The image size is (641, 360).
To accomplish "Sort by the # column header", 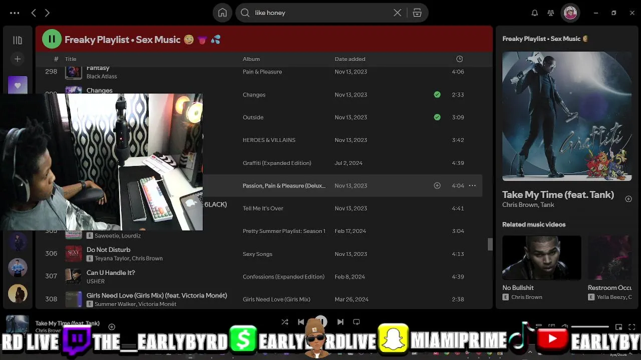I will tap(56, 59).
